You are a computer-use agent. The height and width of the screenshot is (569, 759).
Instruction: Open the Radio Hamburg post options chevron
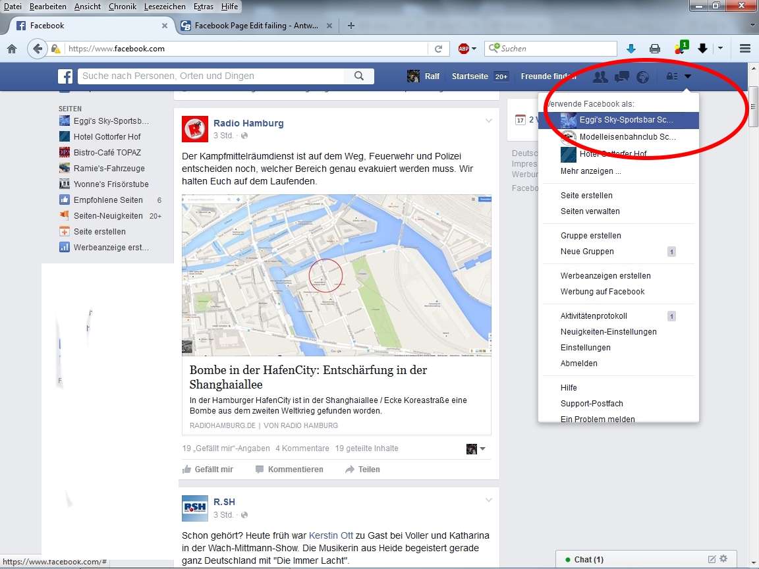coord(488,121)
